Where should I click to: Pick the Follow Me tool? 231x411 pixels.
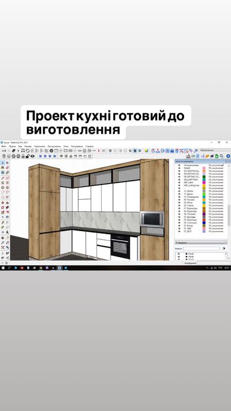click(x=7, y=208)
